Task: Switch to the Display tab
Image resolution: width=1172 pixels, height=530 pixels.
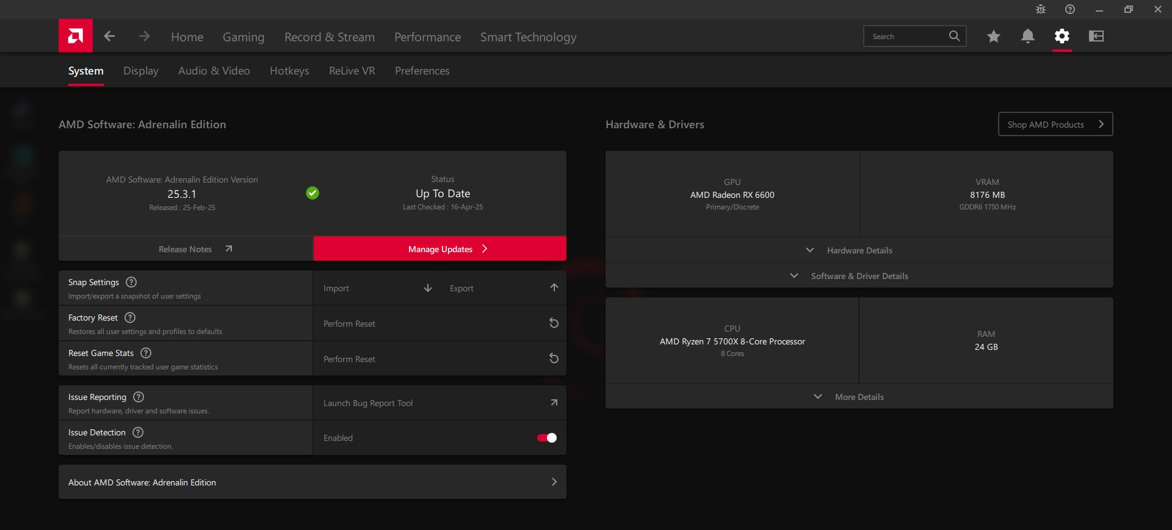Action: (x=140, y=71)
